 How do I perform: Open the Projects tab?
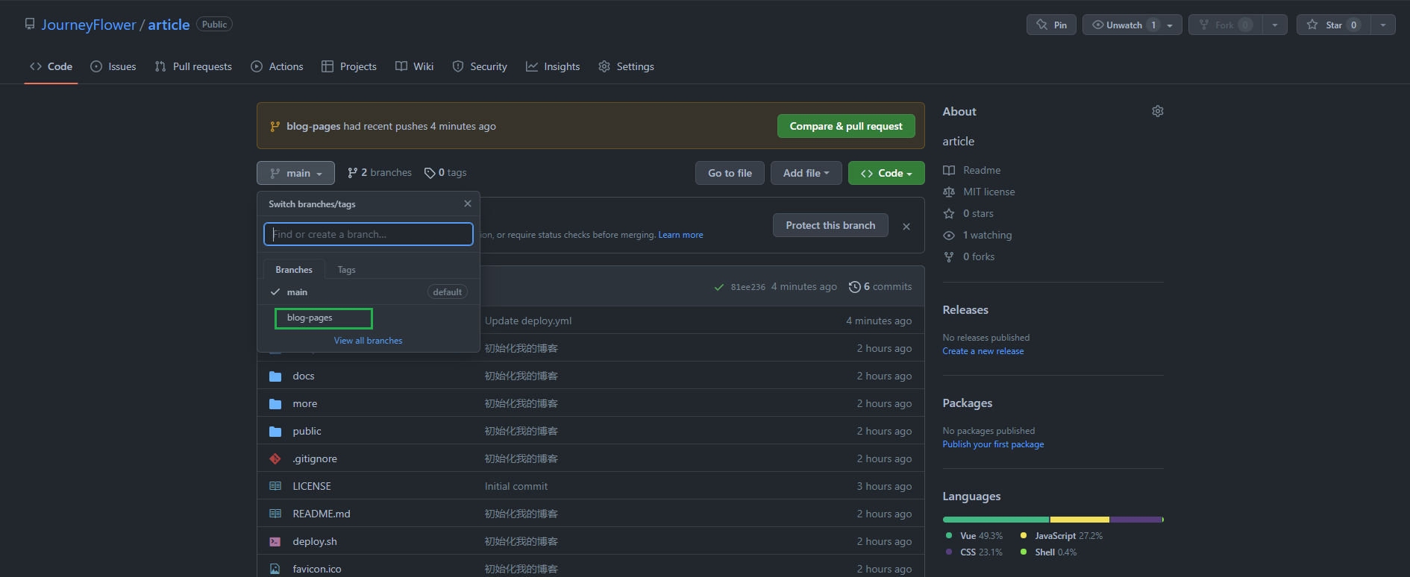[349, 66]
